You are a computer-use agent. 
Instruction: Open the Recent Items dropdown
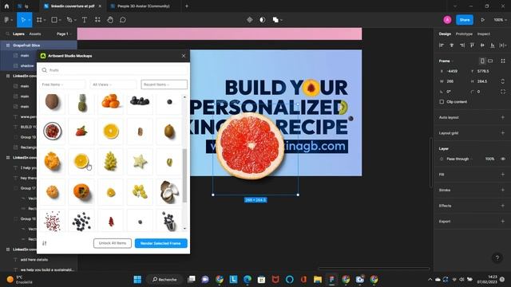click(164, 85)
